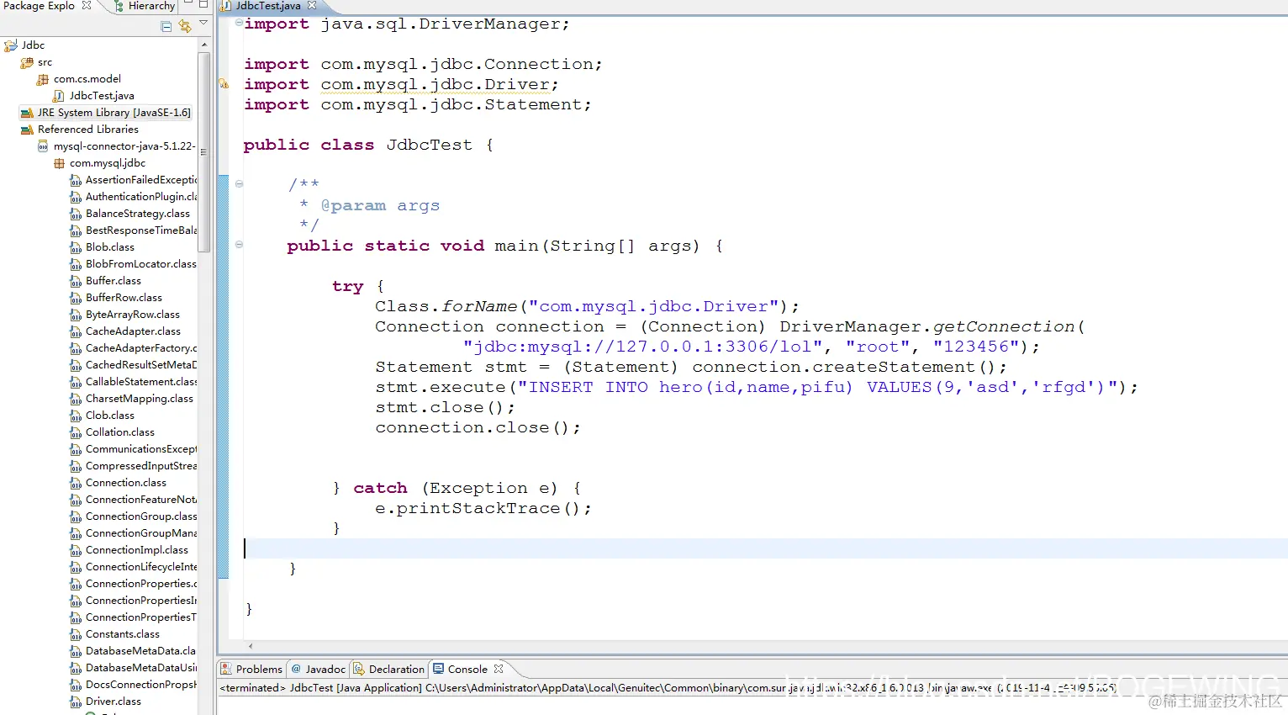This screenshot has width=1288, height=715.
Task: Click the BalanceStrategy.class file icon
Action: [x=76, y=214]
